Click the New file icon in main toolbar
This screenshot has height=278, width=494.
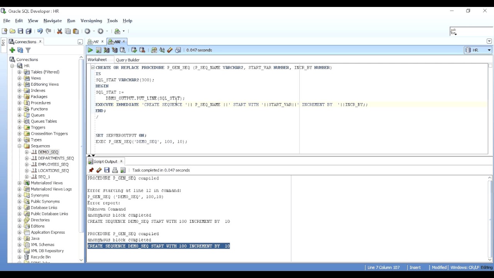pos(5,31)
